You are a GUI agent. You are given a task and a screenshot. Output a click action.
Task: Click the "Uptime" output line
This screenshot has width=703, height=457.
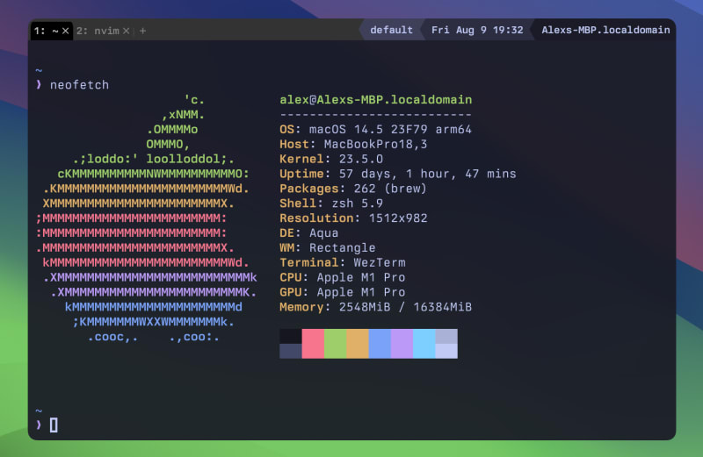pos(397,174)
